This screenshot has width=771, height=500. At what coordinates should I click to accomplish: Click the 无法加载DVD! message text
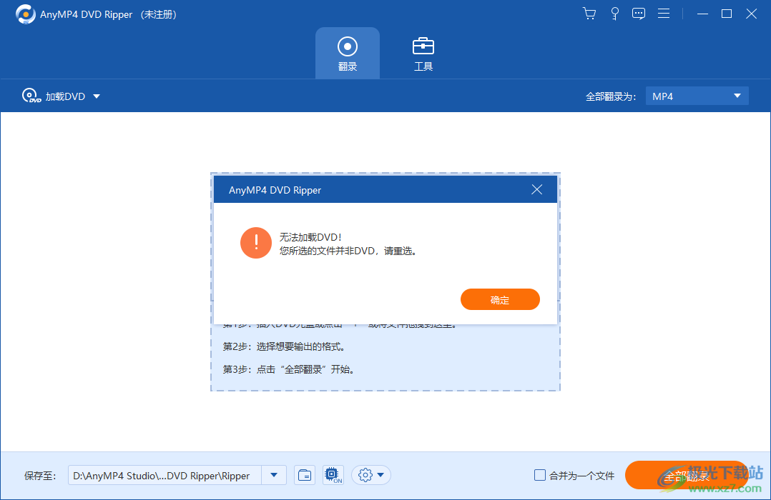pos(310,237)
